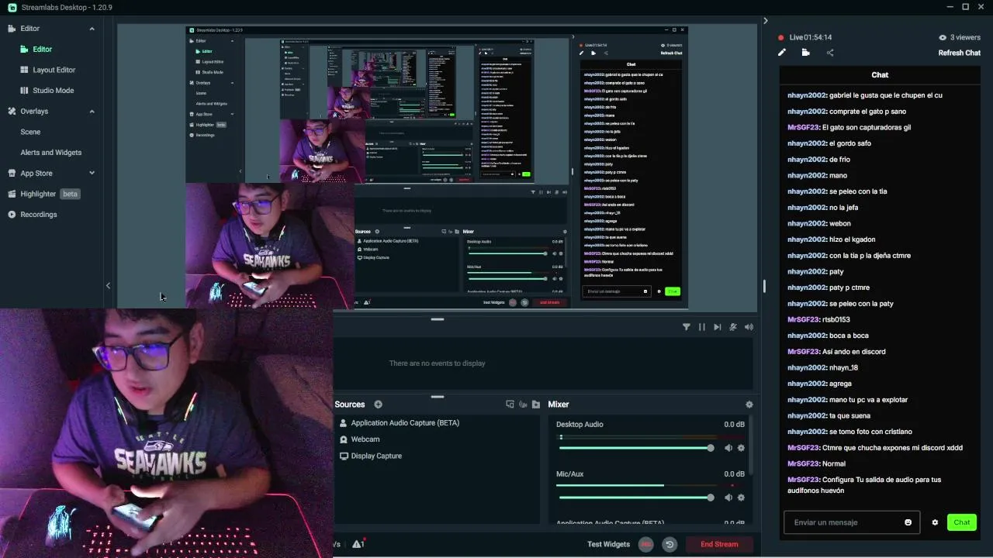
Task: Add a new source with plus icon
Action: click(378, 405)
